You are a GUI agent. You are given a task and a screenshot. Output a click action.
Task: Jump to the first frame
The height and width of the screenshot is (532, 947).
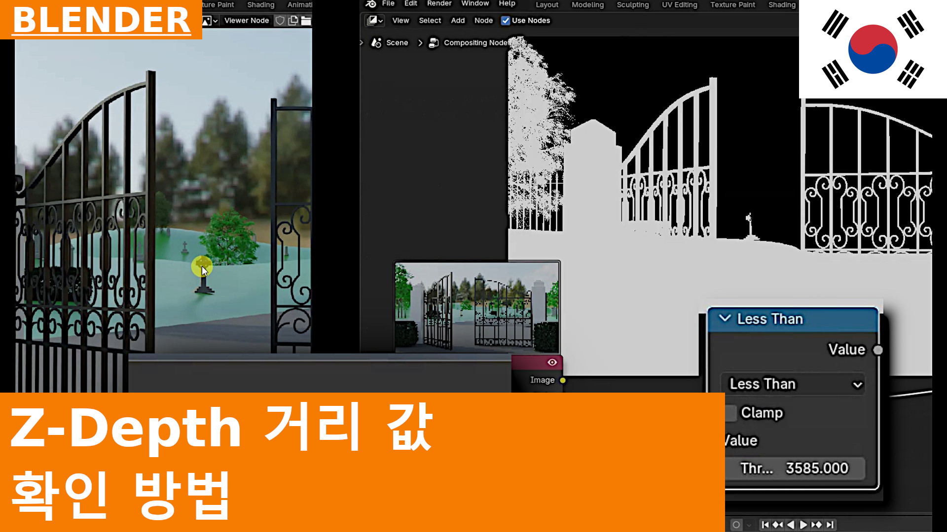point(765,525)
